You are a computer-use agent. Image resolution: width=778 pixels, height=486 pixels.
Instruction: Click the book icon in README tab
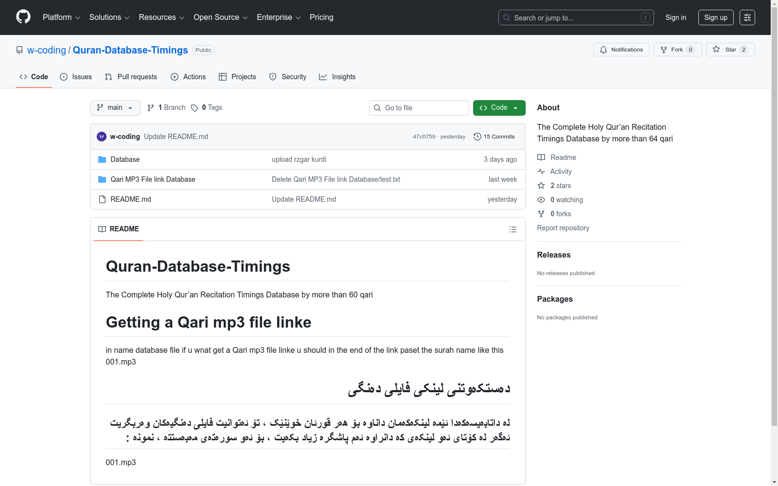pos(102,229)
